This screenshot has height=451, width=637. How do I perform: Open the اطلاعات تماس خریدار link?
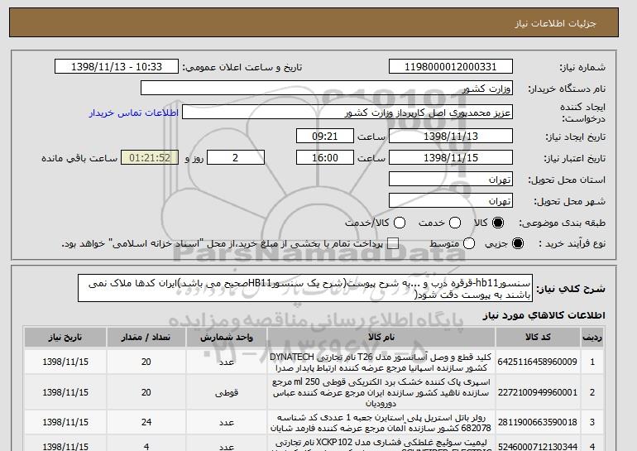134,113
